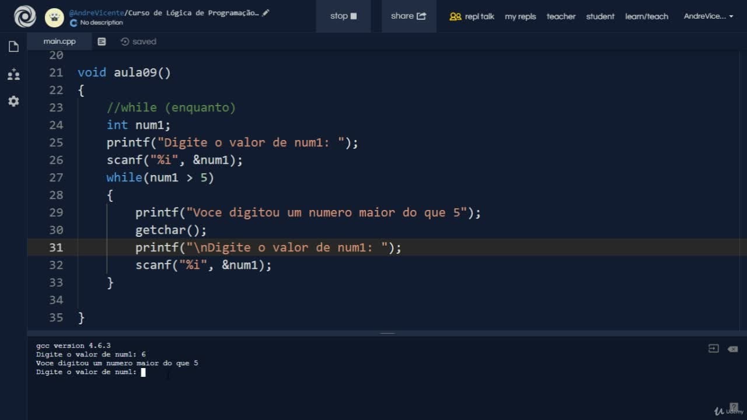The height and width of the screenshot is (420, 747).
Task: Click console output "Voce digitou um numero maior do que 5"
Action: click(117, 363)
